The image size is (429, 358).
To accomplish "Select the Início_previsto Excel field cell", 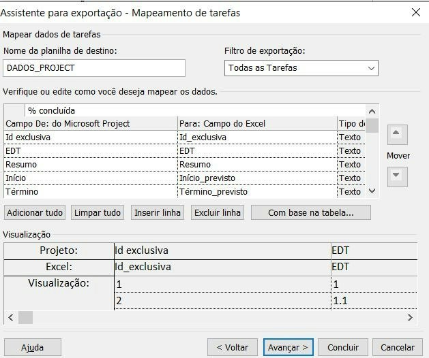I will pyautogui.click(x=257, y=178).
